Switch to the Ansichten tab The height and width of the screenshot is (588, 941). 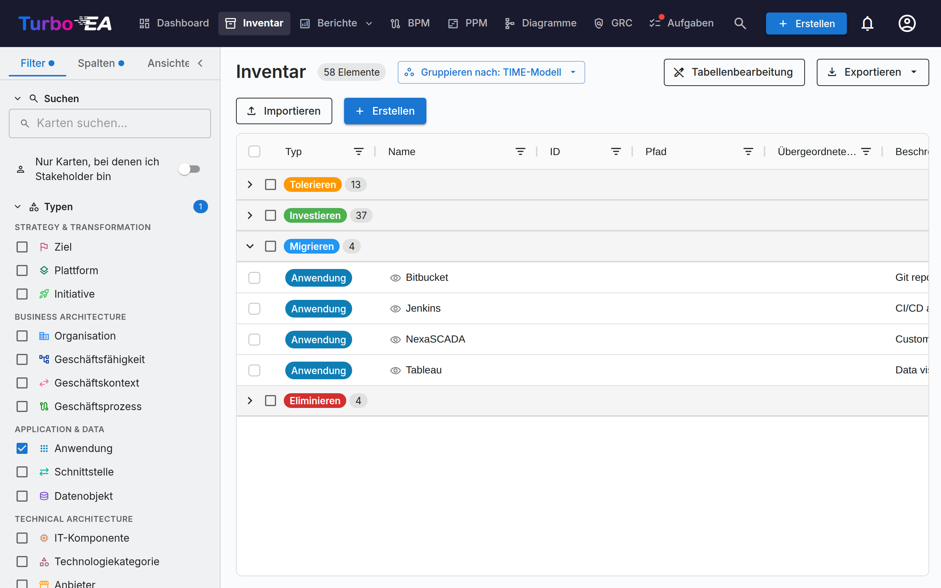tap(168, 63)
